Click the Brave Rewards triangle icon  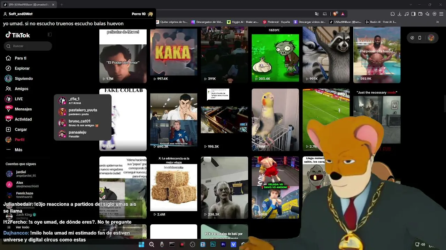point(343,14)
